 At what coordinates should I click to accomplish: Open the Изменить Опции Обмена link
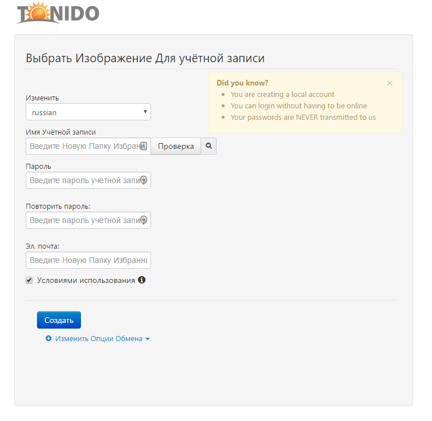point(99,338)
